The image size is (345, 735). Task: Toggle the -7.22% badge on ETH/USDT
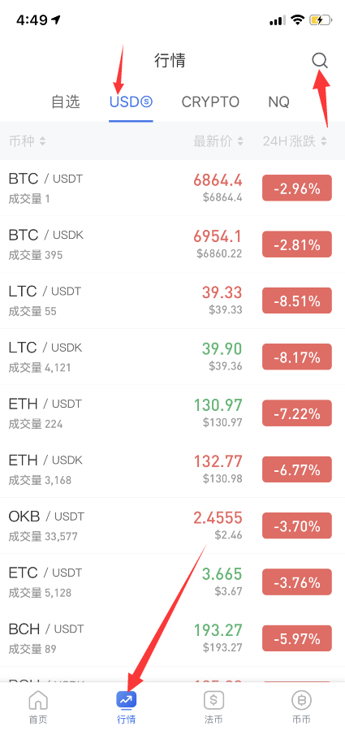tap(297, 413)
